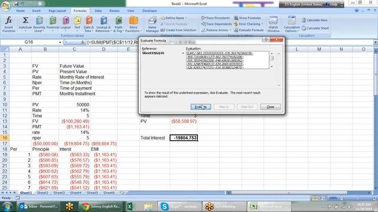Click the Select All corner box

tap(4, 49)
